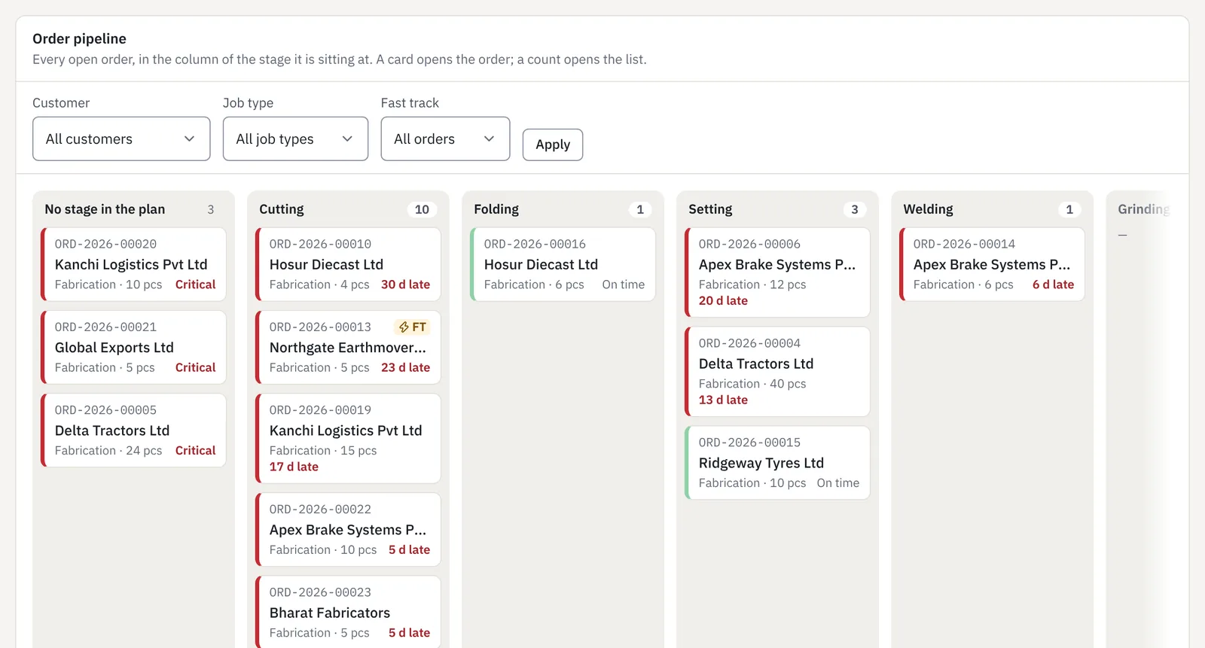
Task: Open order card ORD-2026-00006 Apex Brake Systems
Action: click(777, 272)
